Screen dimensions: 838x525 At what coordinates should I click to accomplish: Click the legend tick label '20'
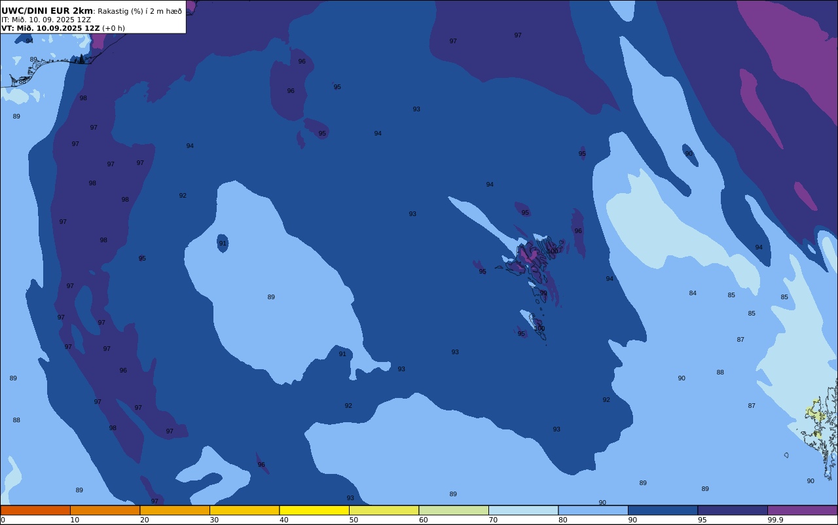click(x=144, y=520)
